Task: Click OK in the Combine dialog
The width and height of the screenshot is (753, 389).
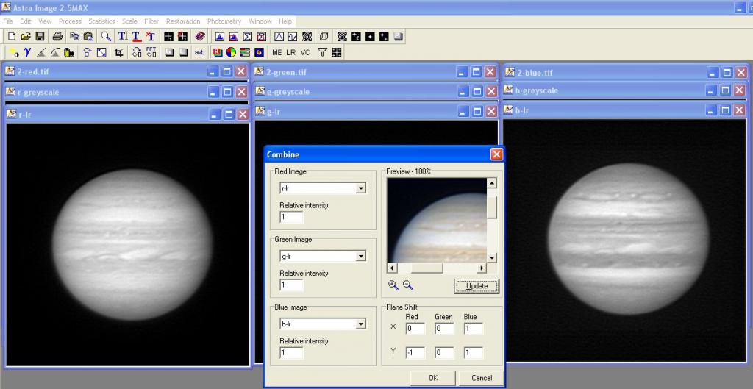Action: 432,378
